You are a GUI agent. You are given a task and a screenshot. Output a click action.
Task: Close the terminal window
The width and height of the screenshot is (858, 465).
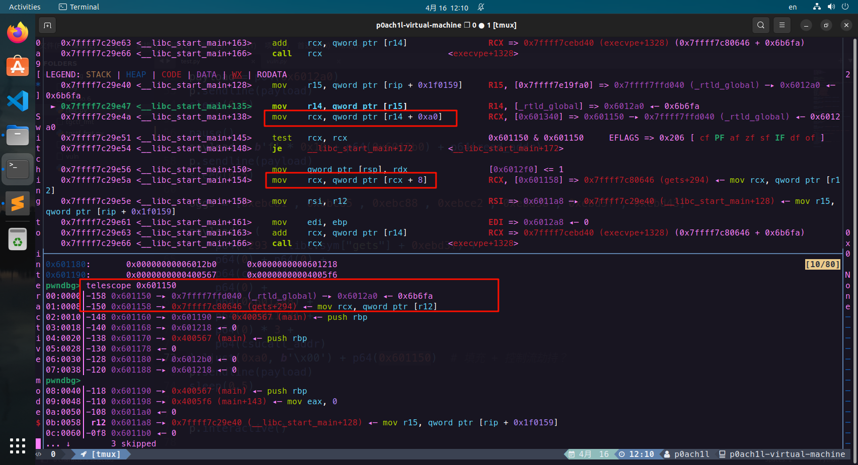point(846,25)
